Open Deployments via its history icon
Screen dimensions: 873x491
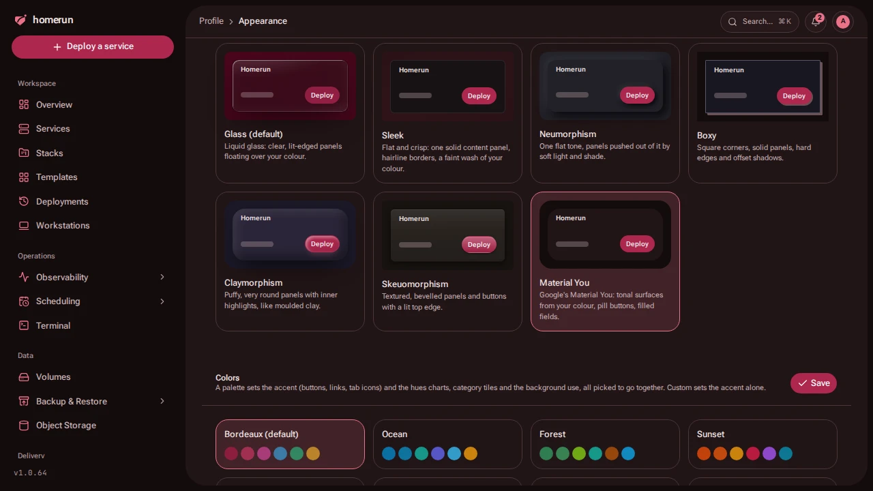pos(24,201)
